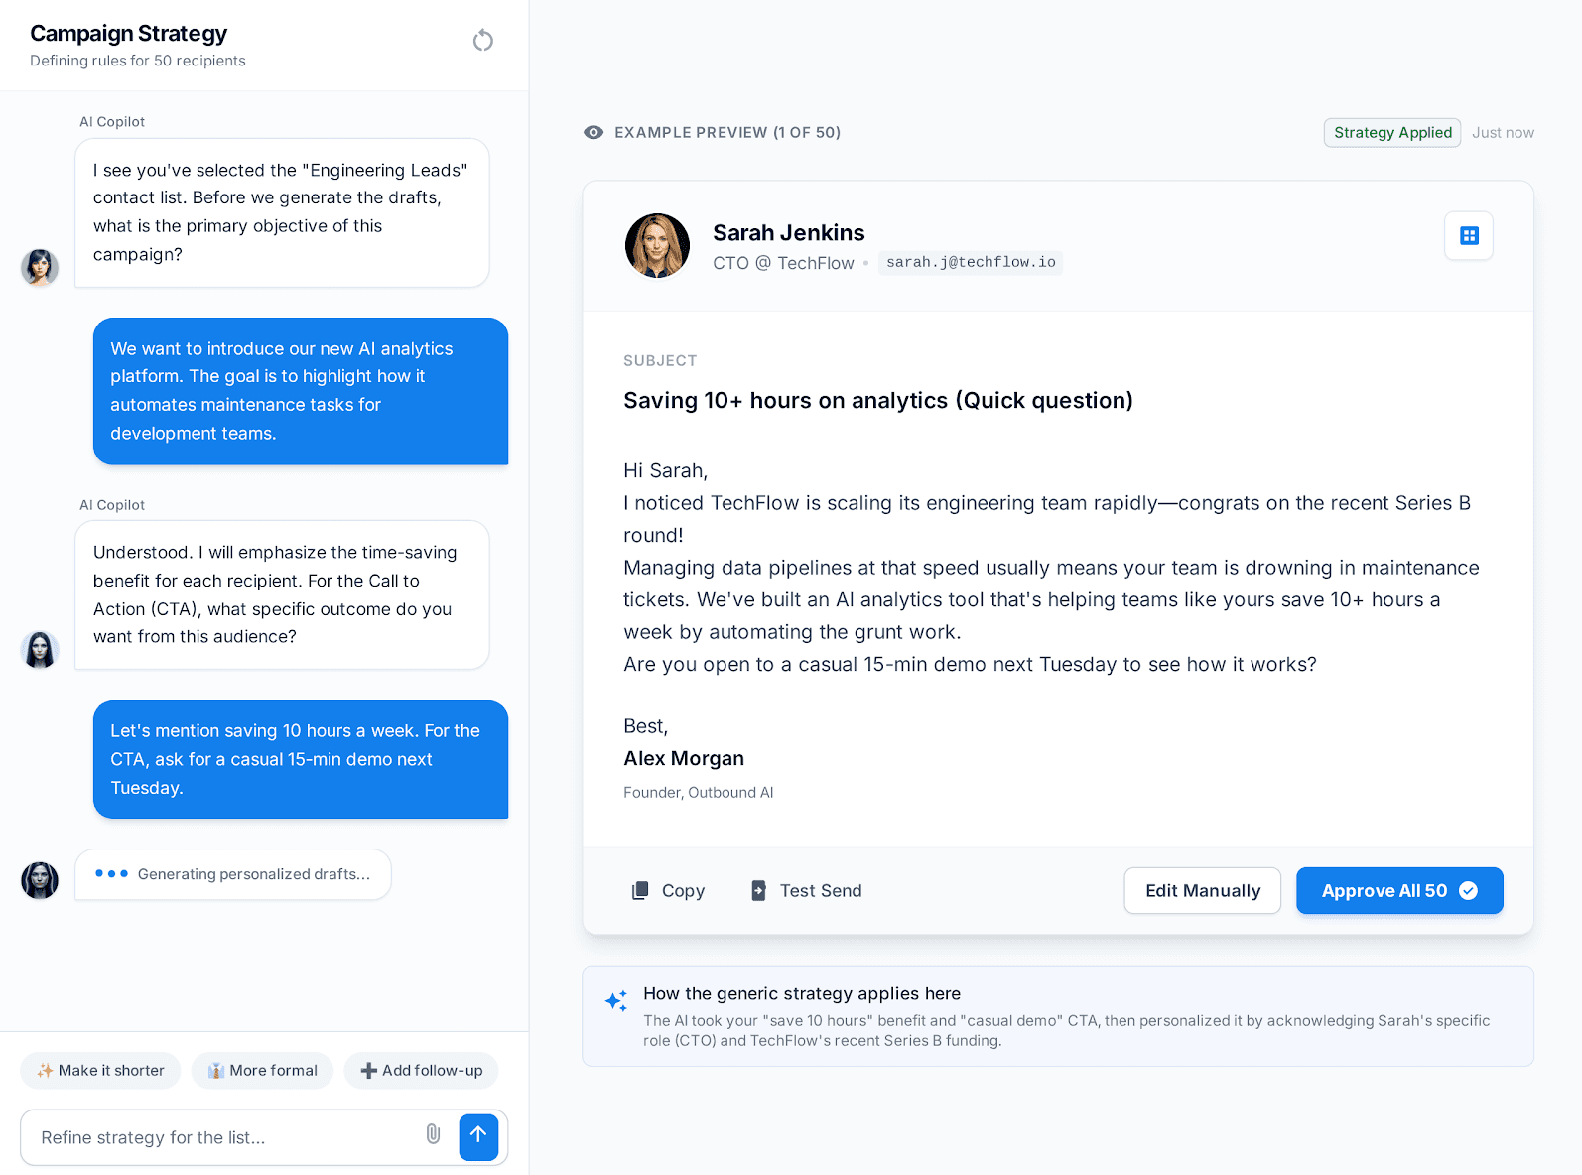Click Add follow-up chip
1582x1175 pixels.
point(421,1071)
